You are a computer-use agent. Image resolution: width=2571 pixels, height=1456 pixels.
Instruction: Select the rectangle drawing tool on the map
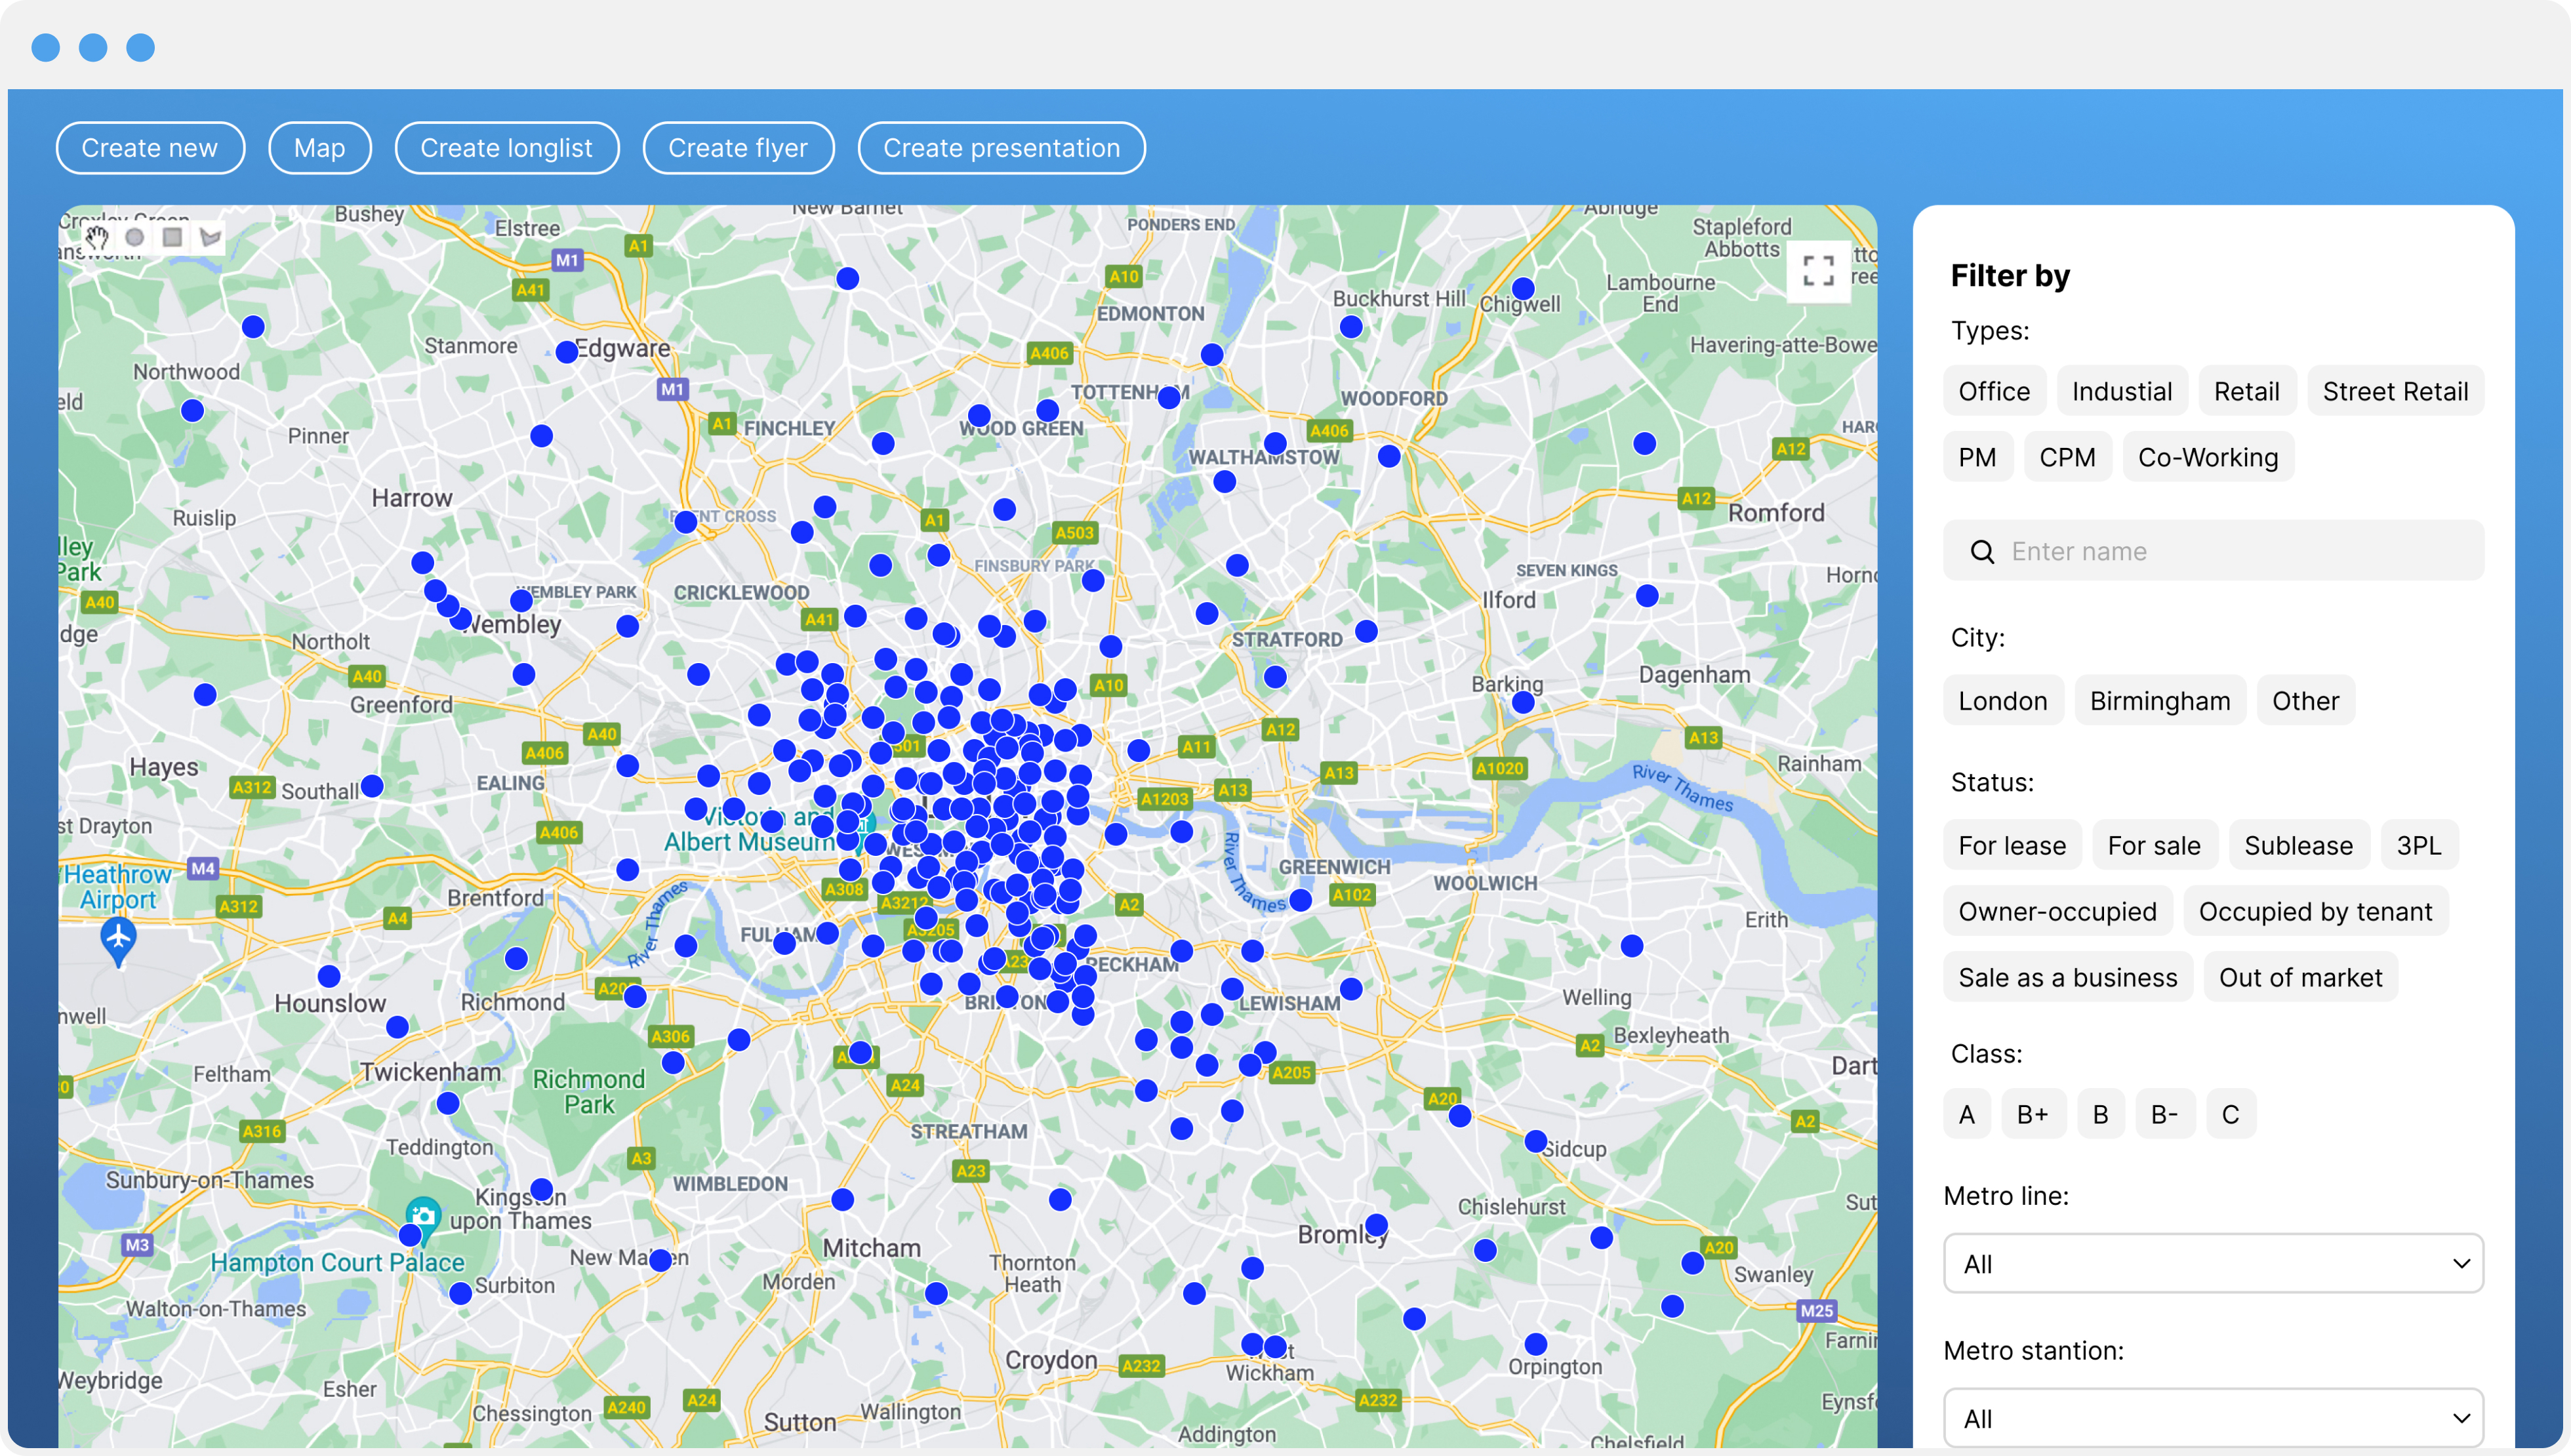tap(172, 237)
